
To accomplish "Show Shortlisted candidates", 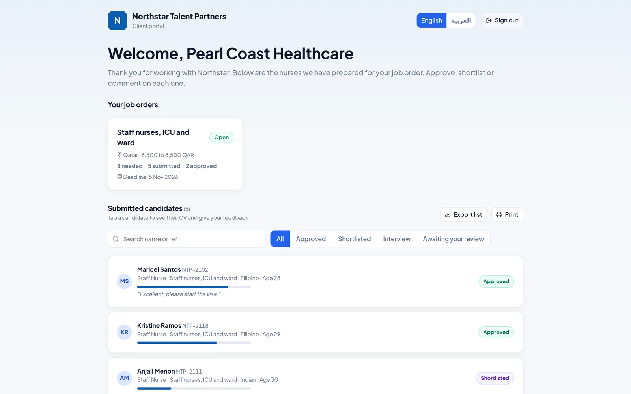I will coord(354,239).
